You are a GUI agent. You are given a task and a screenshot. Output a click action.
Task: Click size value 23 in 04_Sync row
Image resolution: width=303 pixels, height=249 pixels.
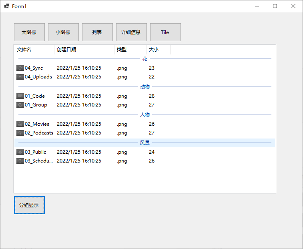click(152, 68)
